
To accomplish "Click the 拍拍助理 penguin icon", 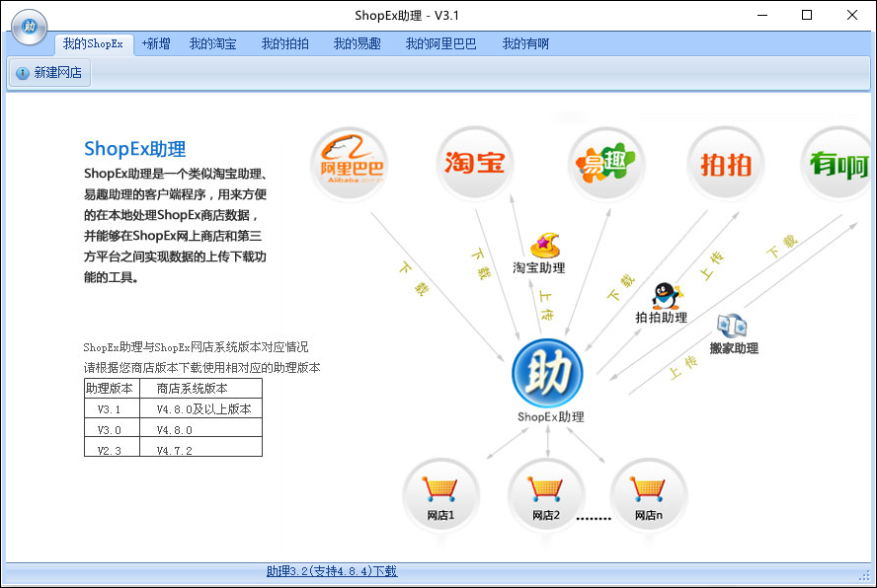I will click(x=667, y=296).
